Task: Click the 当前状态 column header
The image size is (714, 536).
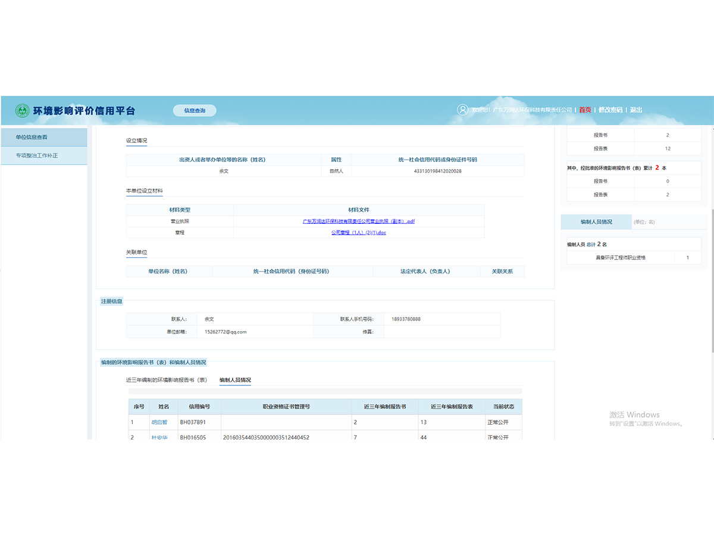Action: click(x=503, y=407)
